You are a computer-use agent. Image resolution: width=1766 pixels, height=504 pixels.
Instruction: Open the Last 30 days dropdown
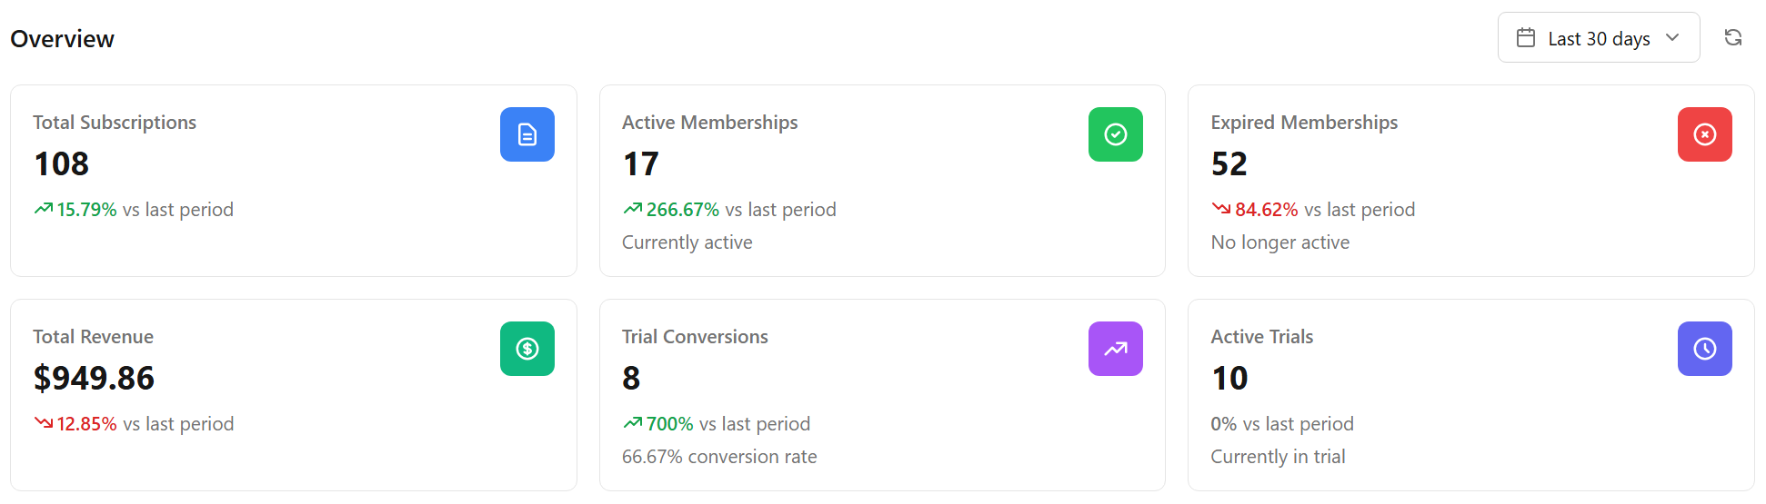(1598, 38)
